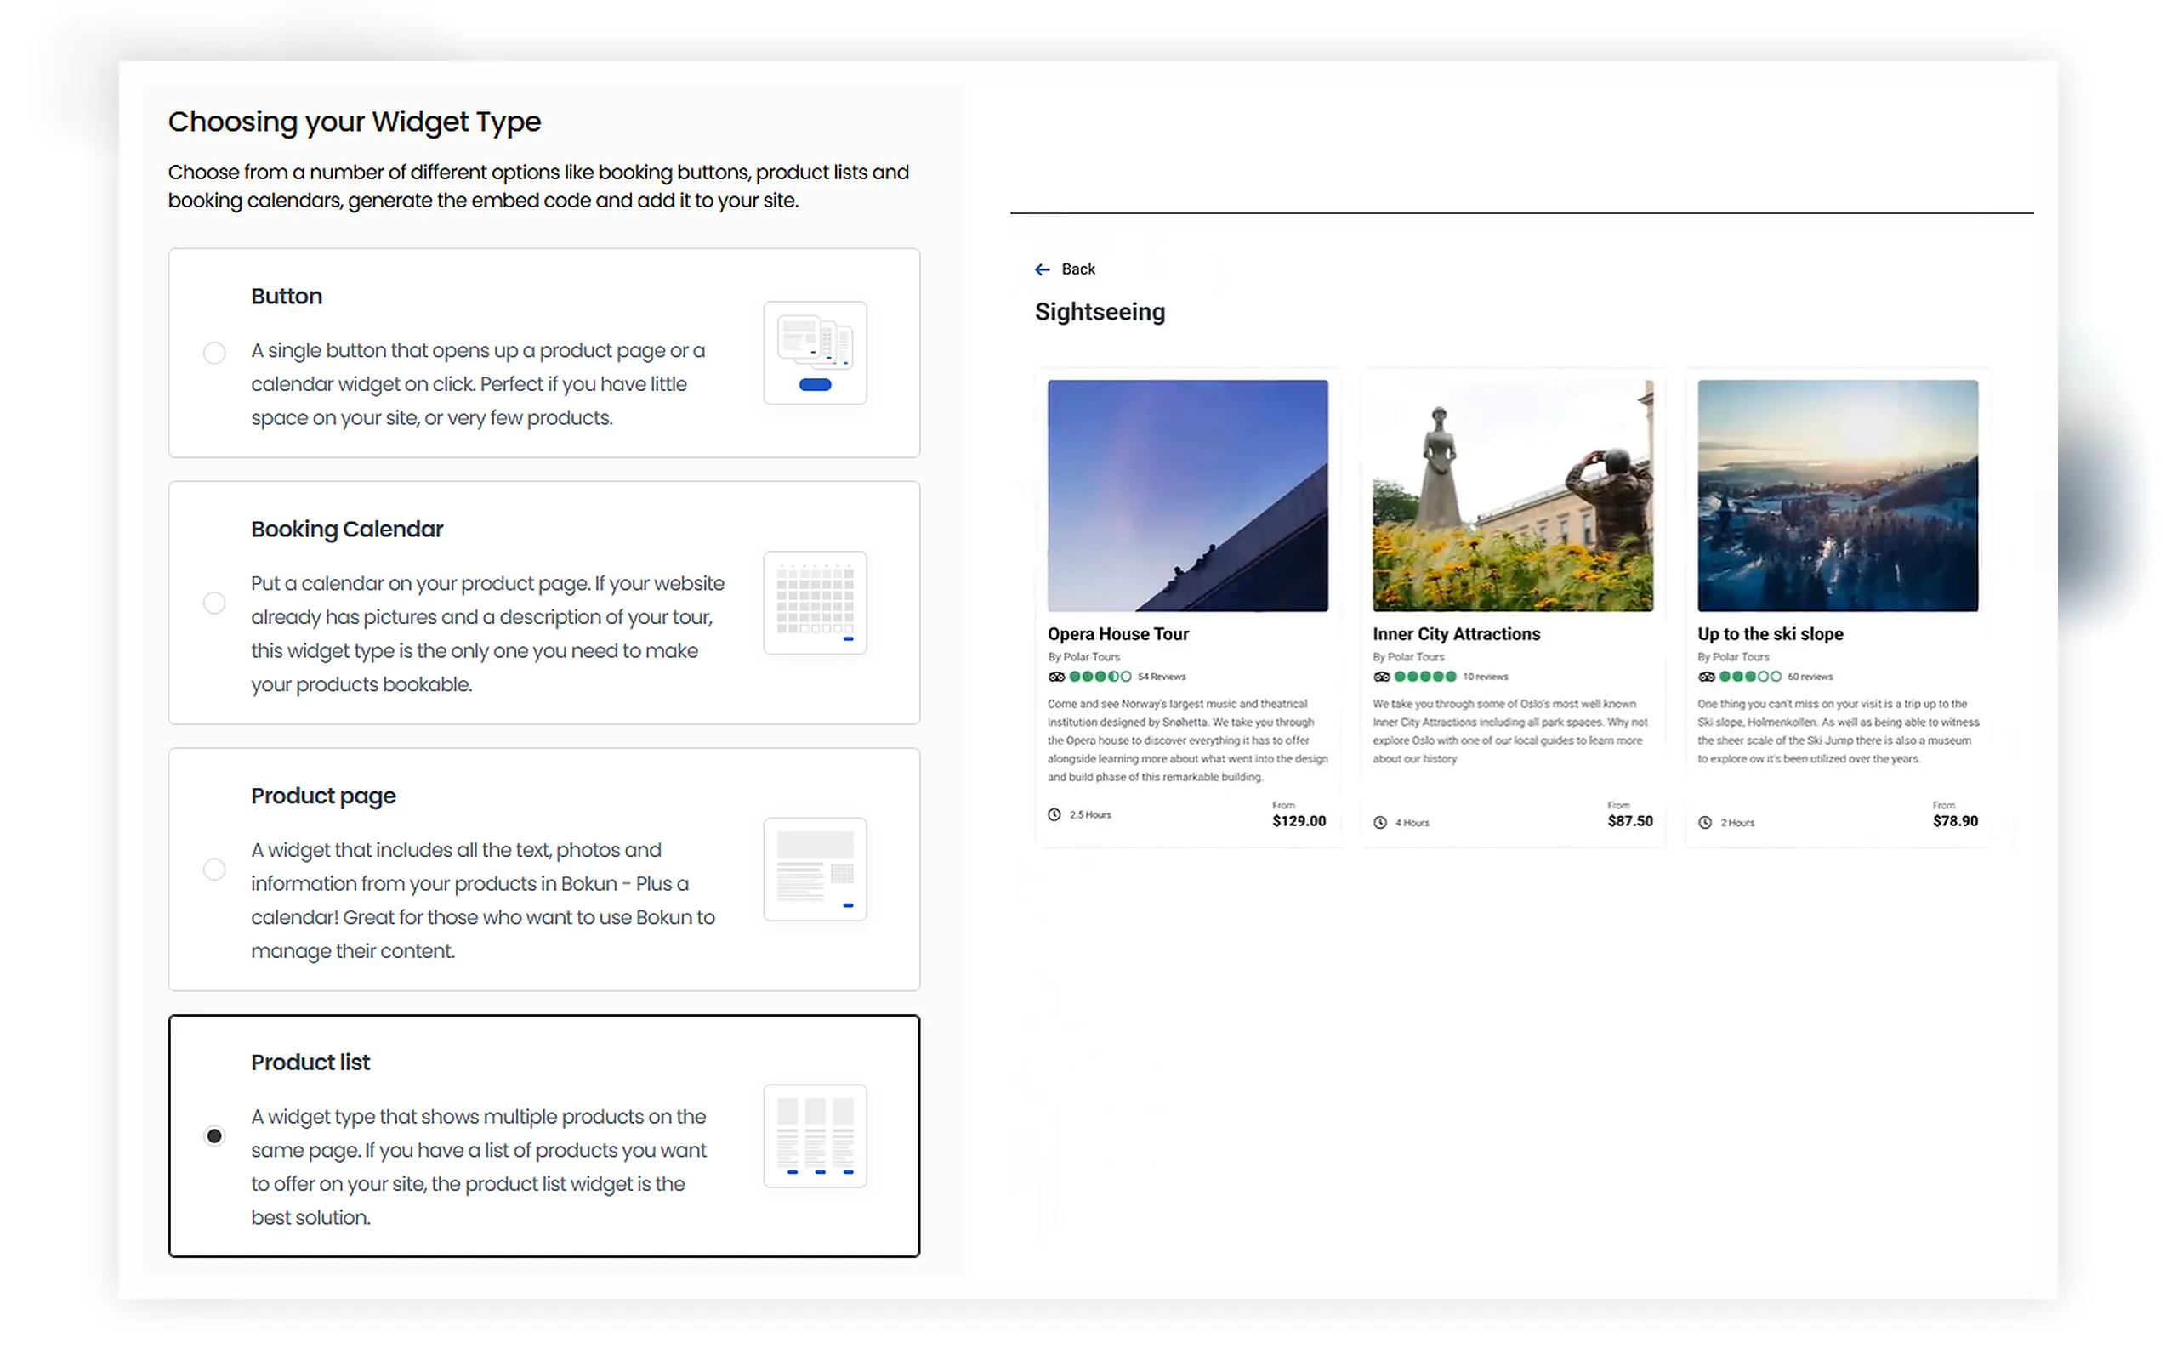Open the Inner City Attractions photo
This screenshot has width=2177, height=1360.
1512,496
